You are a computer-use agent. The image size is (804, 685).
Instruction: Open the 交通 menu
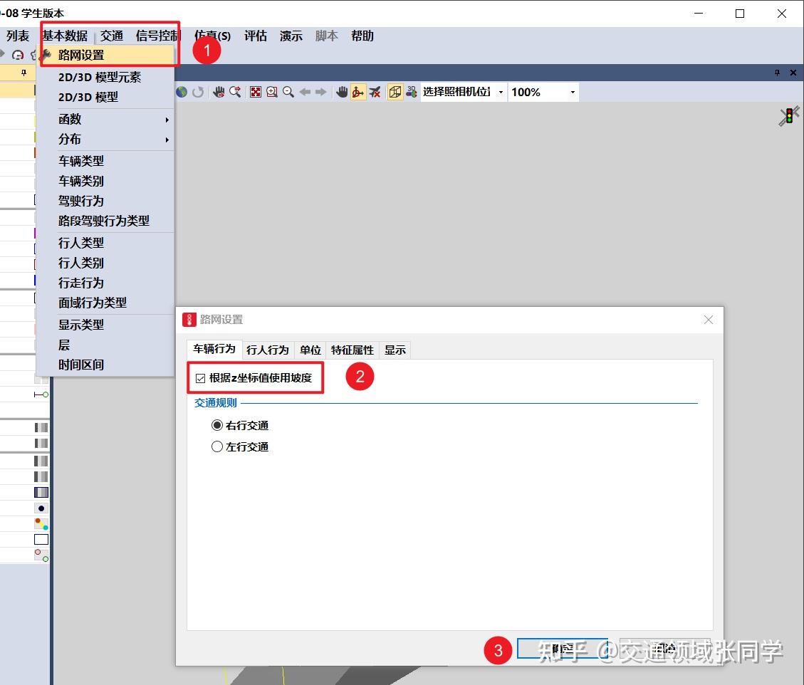tap(112, 36)
